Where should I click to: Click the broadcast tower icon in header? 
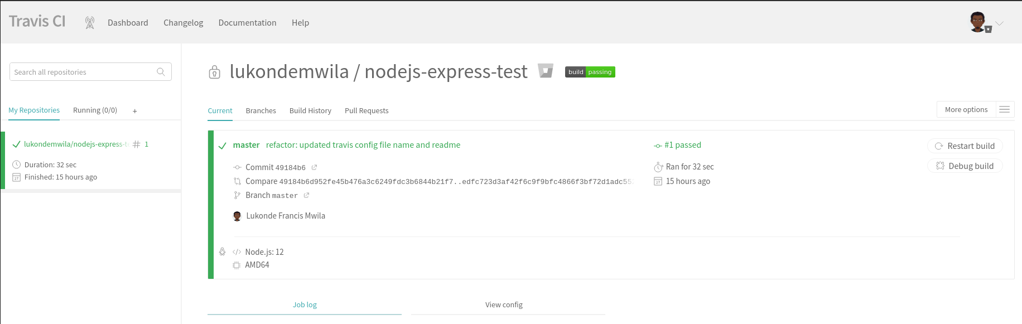coord(89,23)
